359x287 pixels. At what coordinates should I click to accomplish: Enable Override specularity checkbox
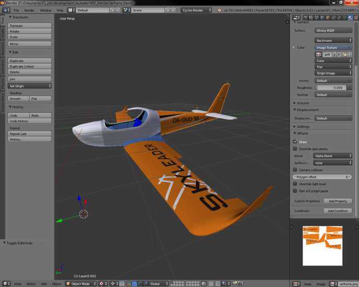click(295, 149)
